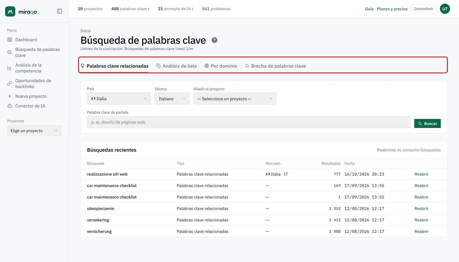Reopen the verzekering search
The height and width of the screenshot is (262, 459).
click(421, 220)
